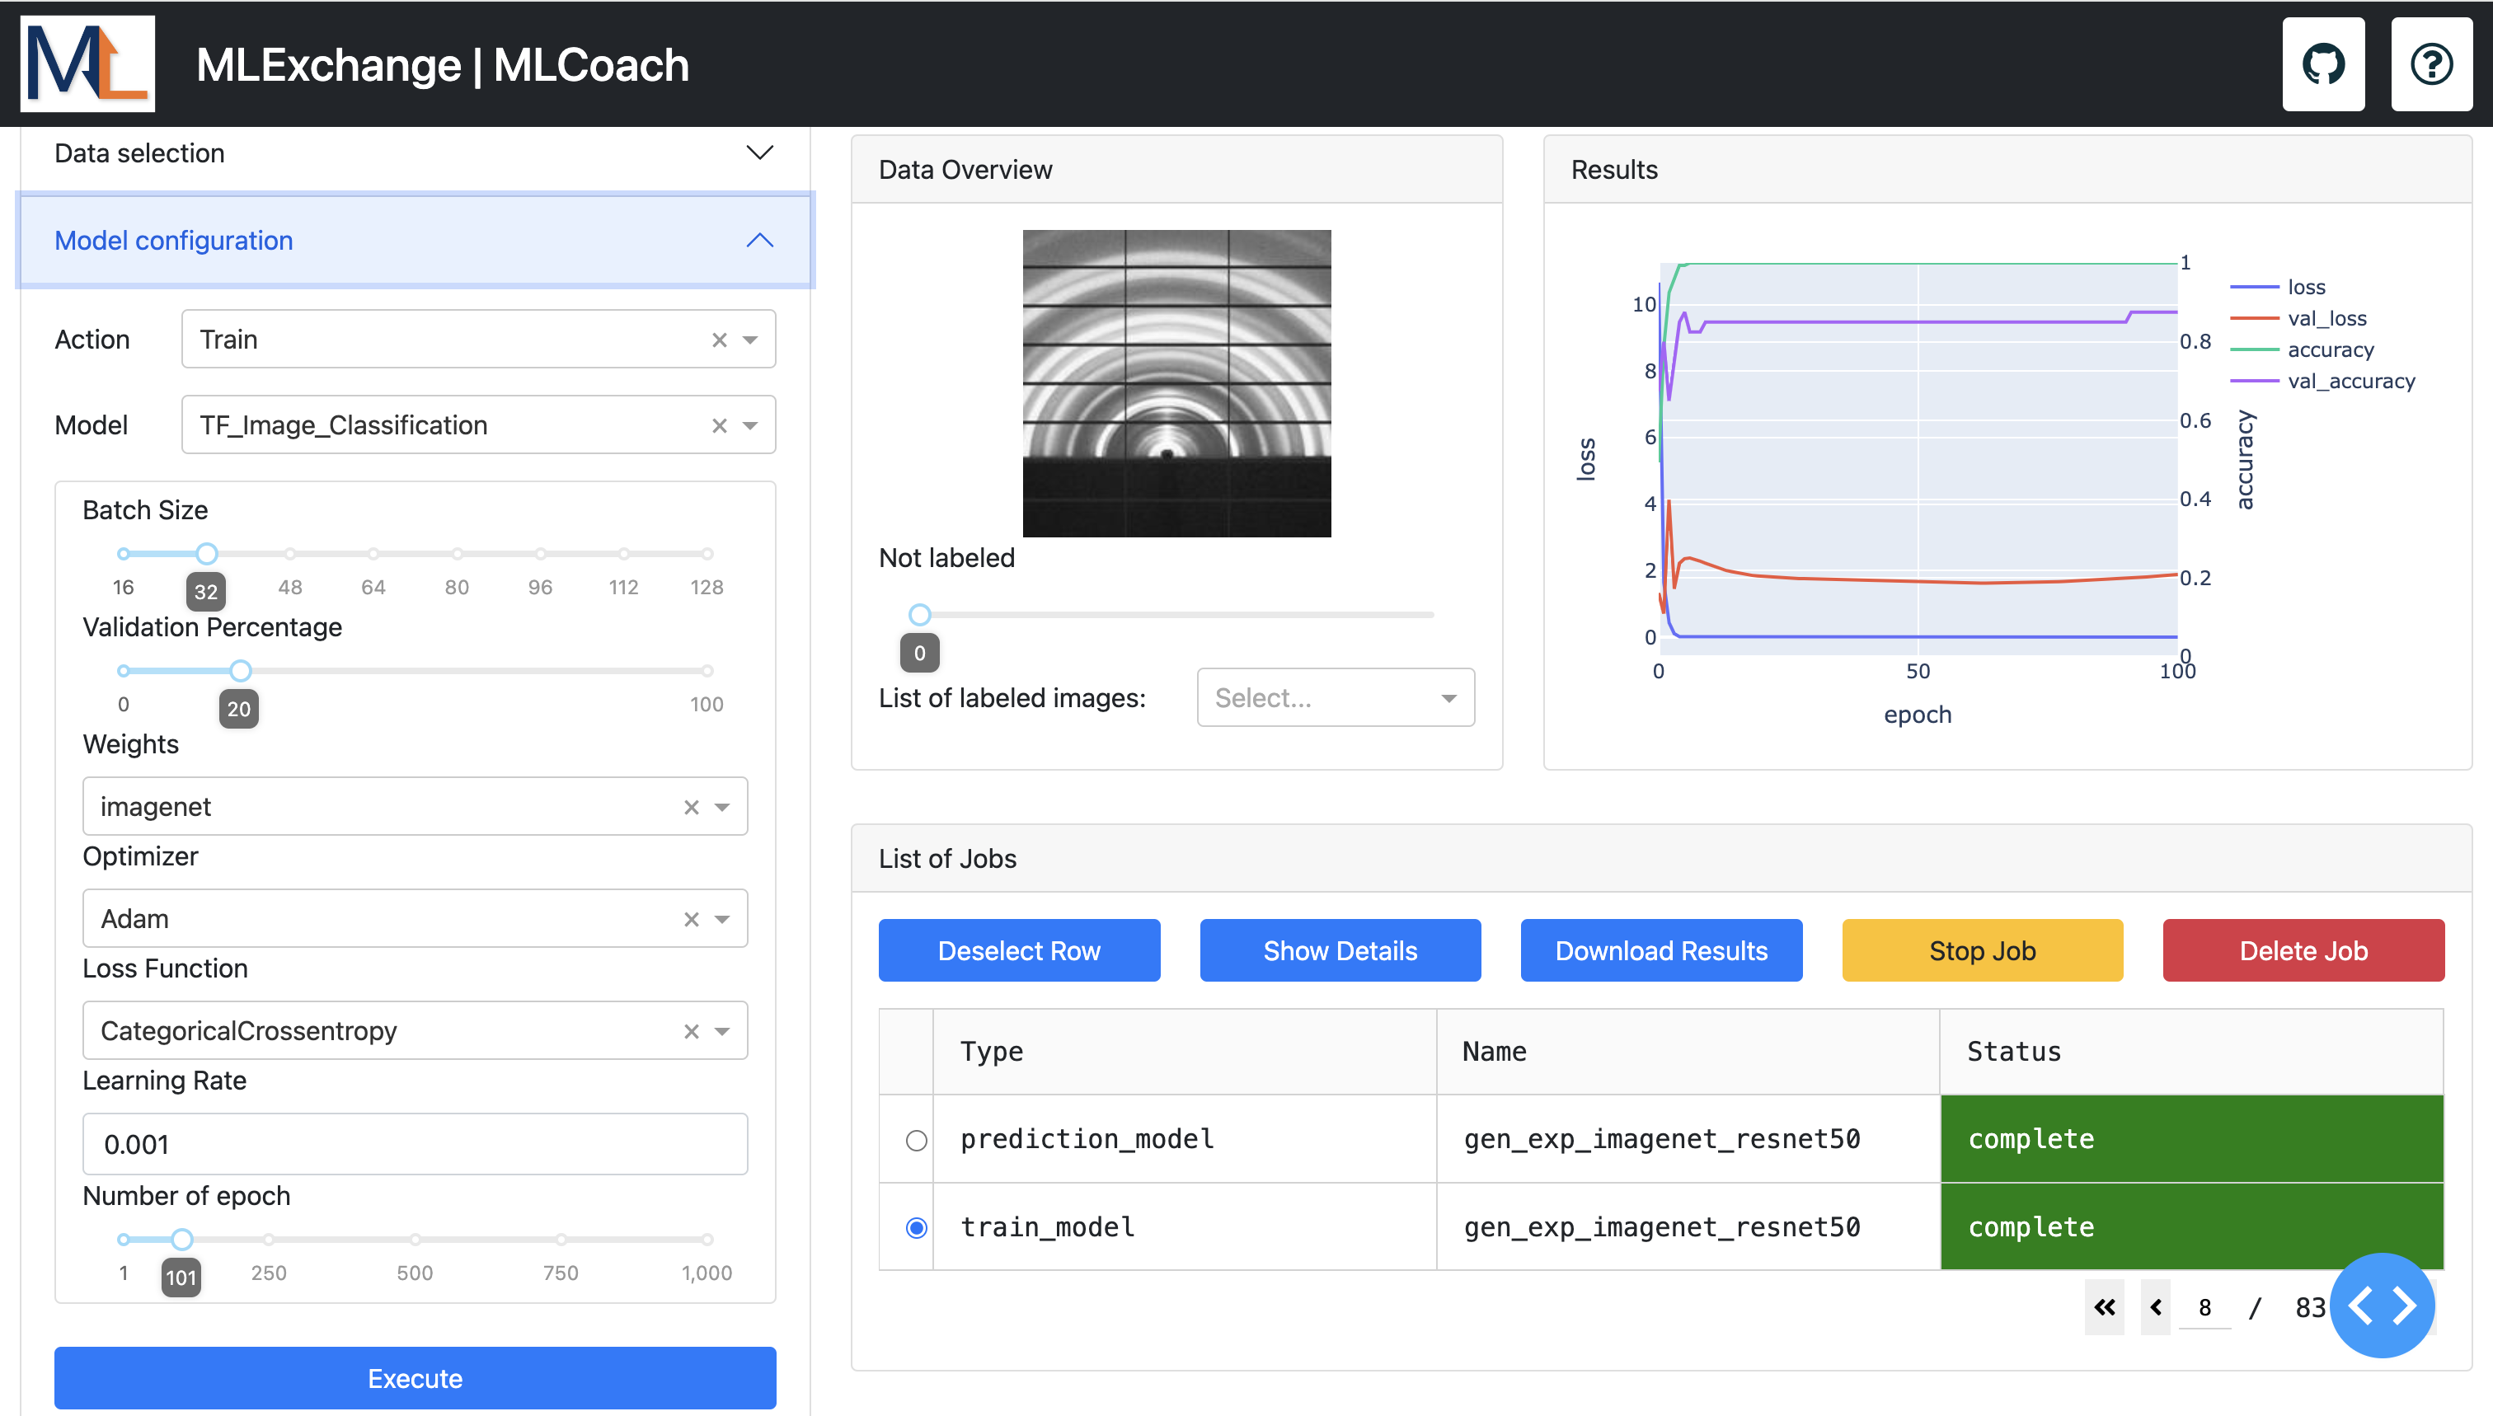Go to first jobs page
The image size is (2493, 1416).
click(x=2104, y=1307)
